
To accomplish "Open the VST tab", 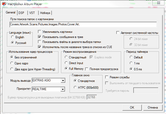I will [x=32, y=13].
